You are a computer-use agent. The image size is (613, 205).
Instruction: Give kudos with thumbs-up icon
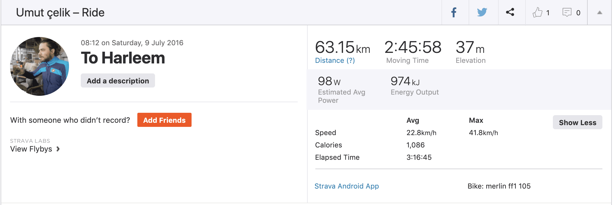(537, 12)
